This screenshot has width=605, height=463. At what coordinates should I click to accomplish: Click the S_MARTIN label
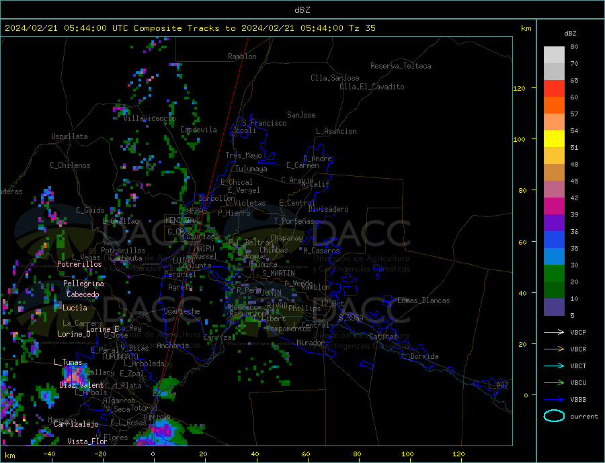[278, 273]
